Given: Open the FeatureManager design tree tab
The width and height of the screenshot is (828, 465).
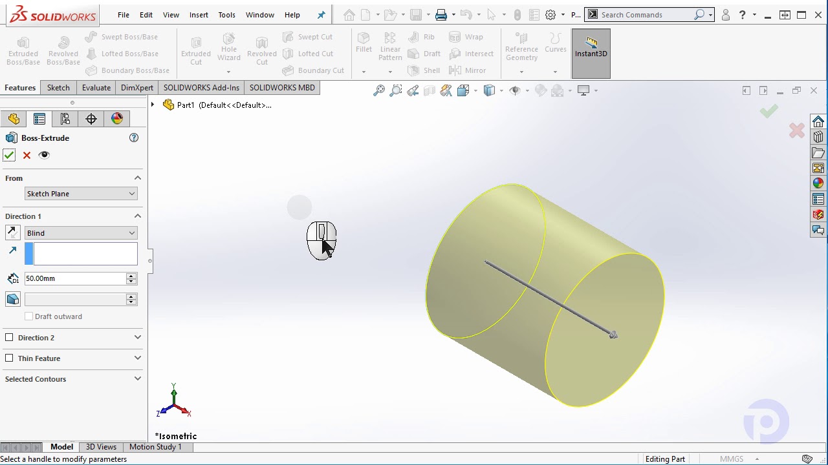Looking at the screenshot, I should pyautogui.click(x=14, y=119).
